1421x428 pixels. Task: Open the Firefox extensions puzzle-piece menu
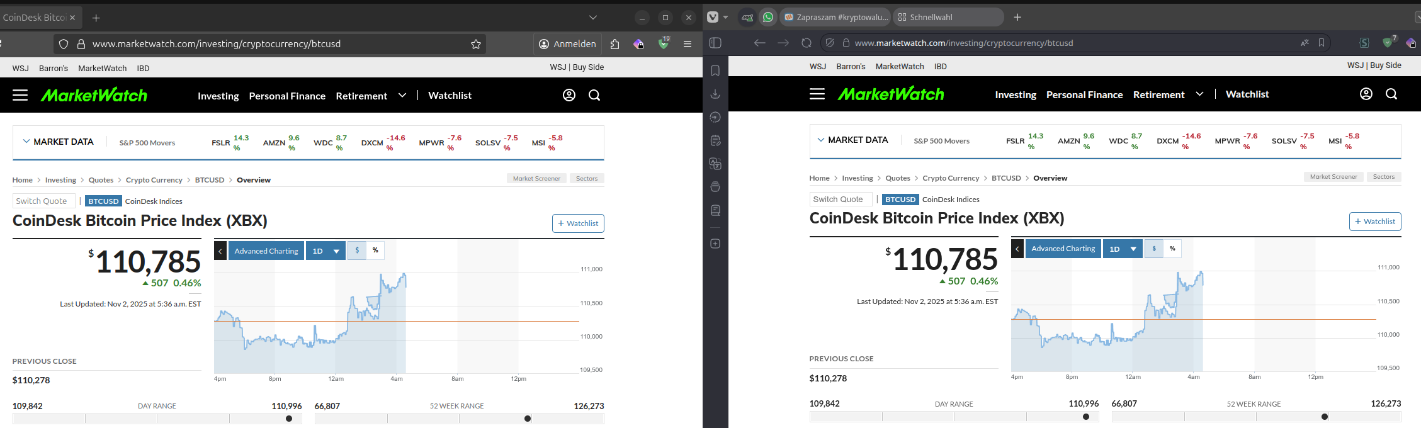pos(614,44)
